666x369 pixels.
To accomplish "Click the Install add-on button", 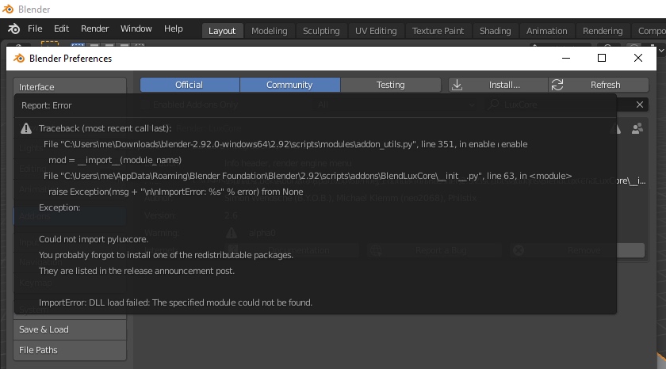I will tap(498, 85).
